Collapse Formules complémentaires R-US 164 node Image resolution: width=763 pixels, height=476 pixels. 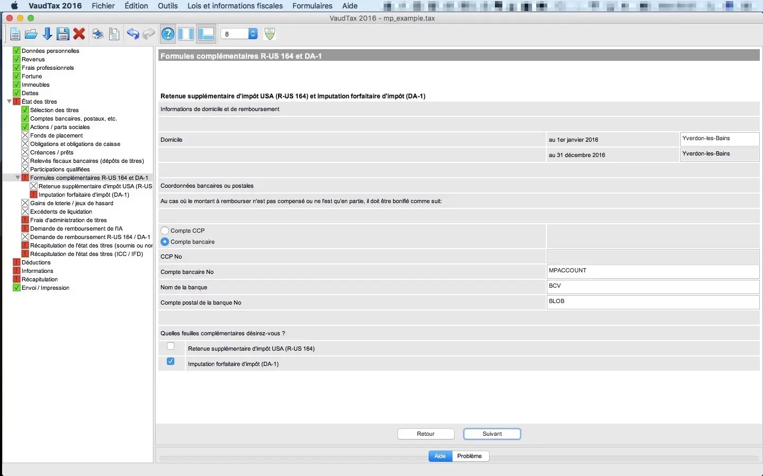[17, 178]
